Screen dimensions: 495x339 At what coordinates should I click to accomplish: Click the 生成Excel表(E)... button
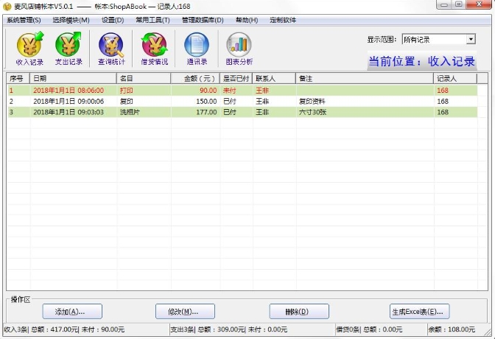(420, 312)
